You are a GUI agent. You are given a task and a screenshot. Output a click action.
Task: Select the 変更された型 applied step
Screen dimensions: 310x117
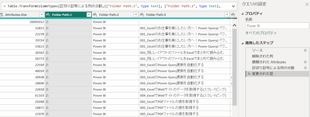[277, 74]
